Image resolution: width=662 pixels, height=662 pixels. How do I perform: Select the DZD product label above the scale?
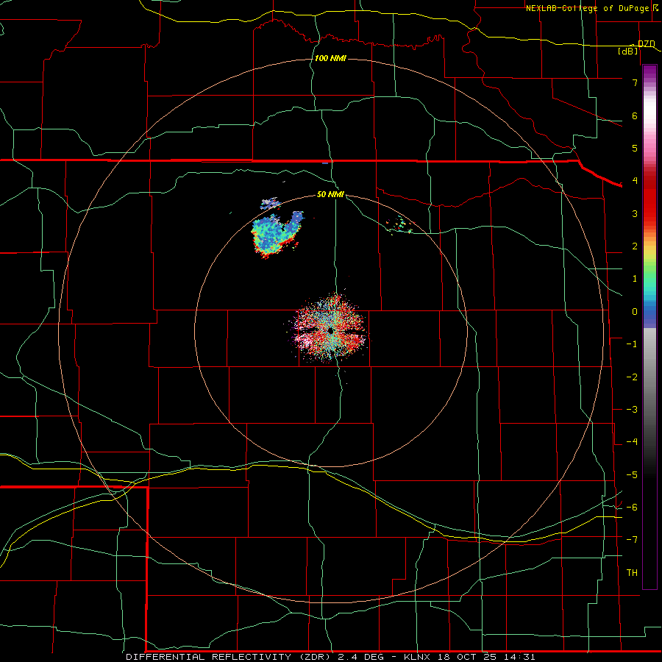[x=647, y=43]
